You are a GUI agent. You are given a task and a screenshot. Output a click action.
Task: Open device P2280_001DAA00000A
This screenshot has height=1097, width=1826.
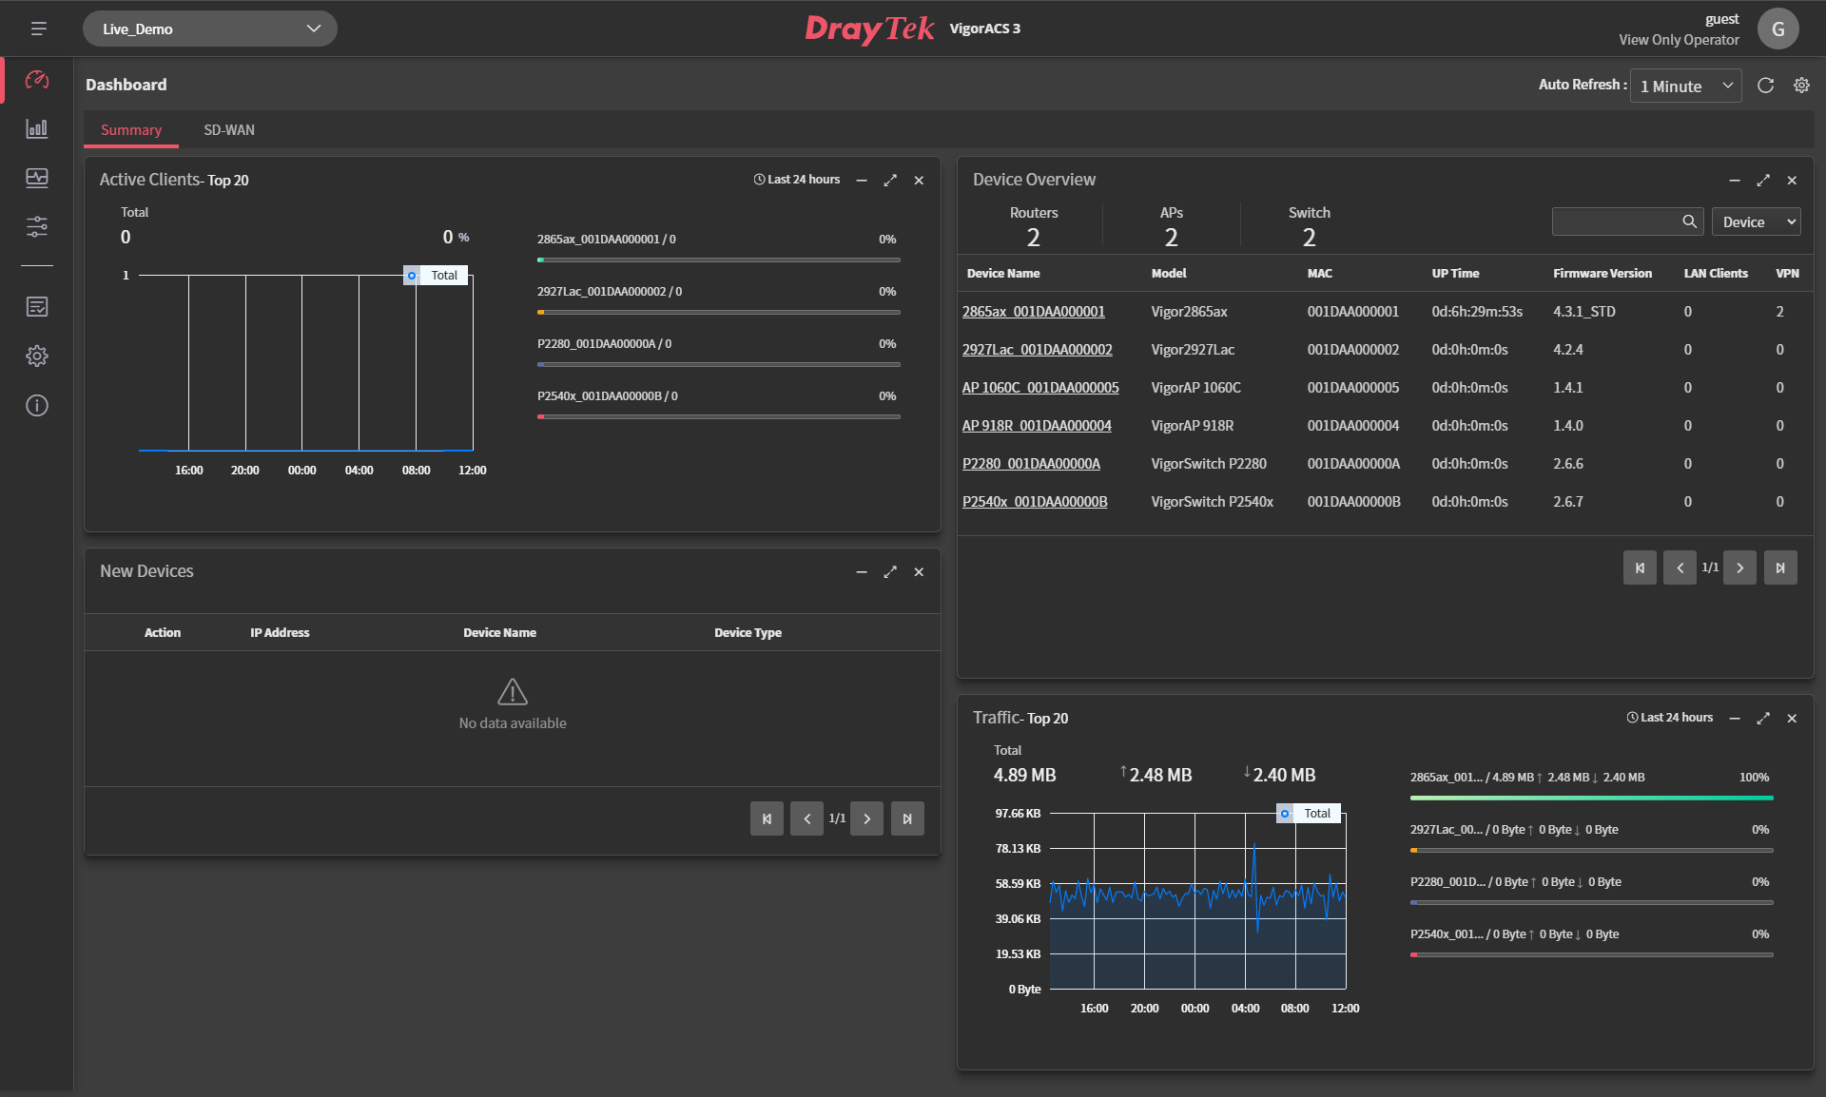coord(1031,463)
